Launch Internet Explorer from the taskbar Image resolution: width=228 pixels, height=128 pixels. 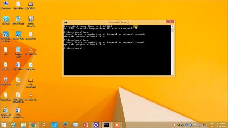pyautogui.click(x=14, y=125)
